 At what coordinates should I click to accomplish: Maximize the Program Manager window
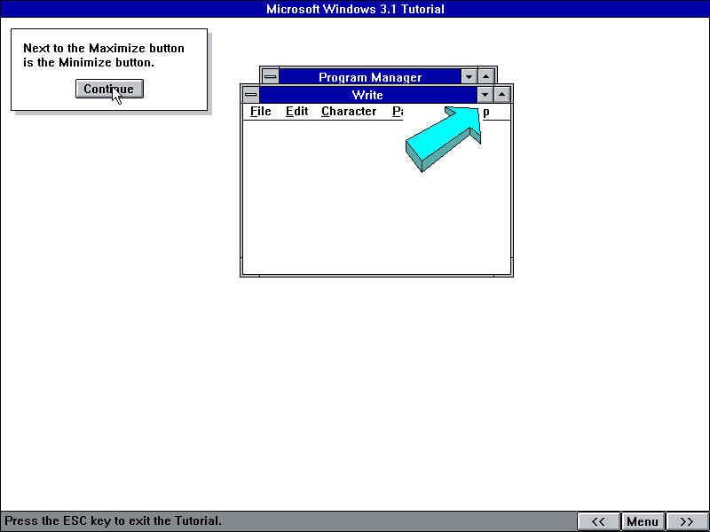click(485, 76)
